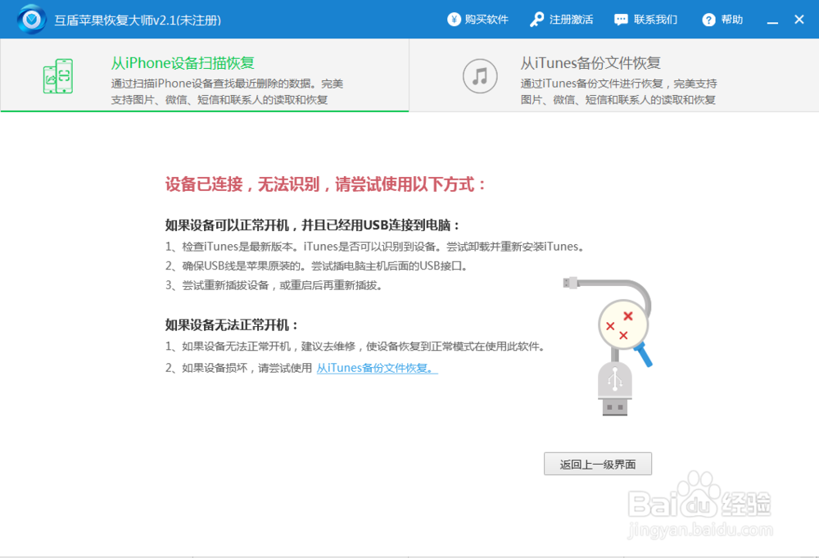Click step 2 about original USB cable
This screenshot has width=819, height=558.
316,266
